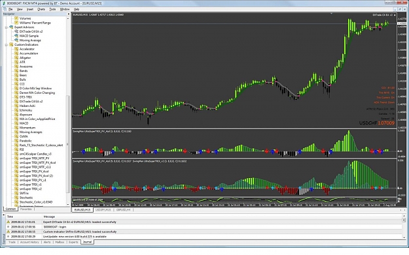Click the Accumulation indicator icon

coord(16,53)
